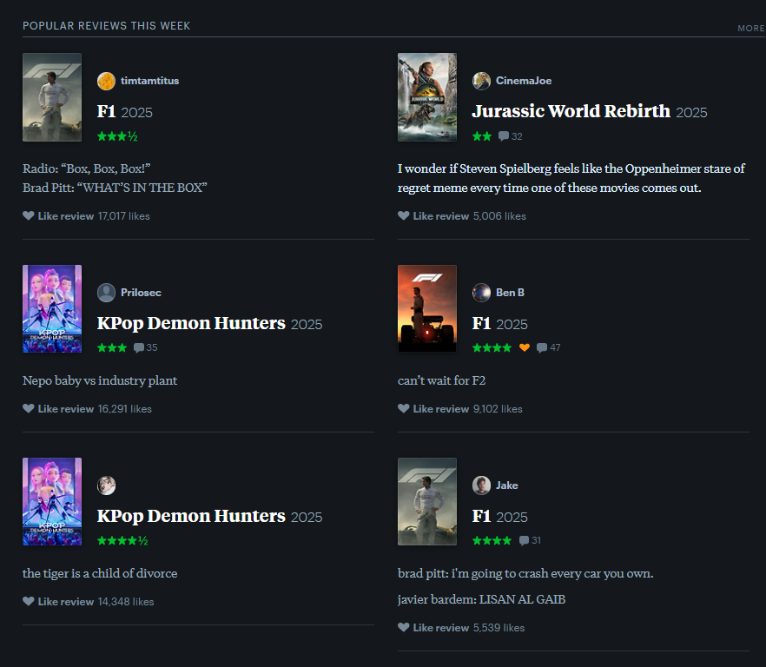The image size is (766, 667).
Task: Open comments icon with 35 replies
Action: coord(139,347)
